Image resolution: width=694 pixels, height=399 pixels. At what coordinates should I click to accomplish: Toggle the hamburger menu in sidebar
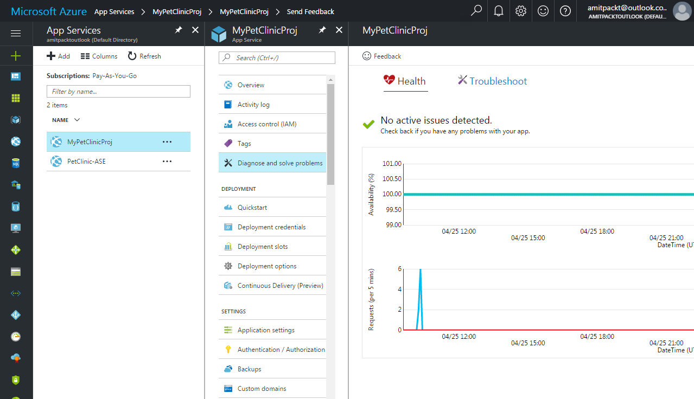[x=16, y=34]
